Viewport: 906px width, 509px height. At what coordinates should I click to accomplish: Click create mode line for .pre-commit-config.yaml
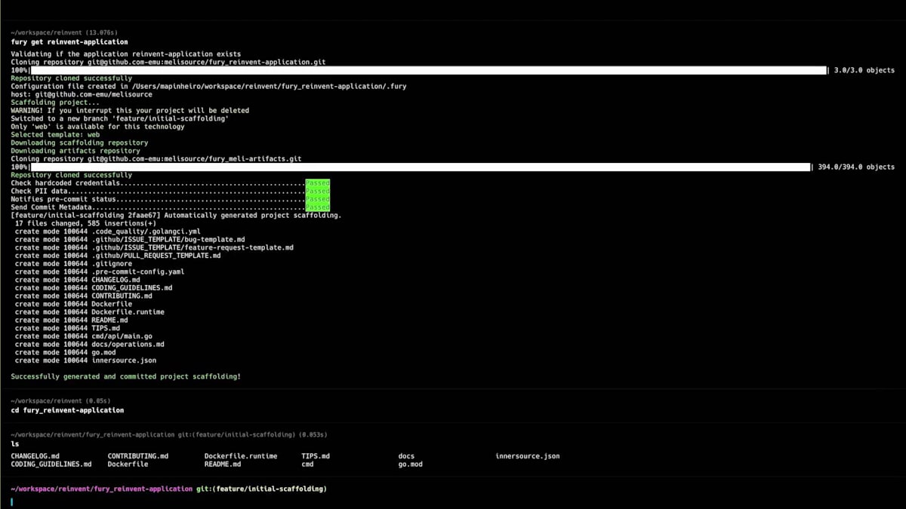(x=100, y=271)
